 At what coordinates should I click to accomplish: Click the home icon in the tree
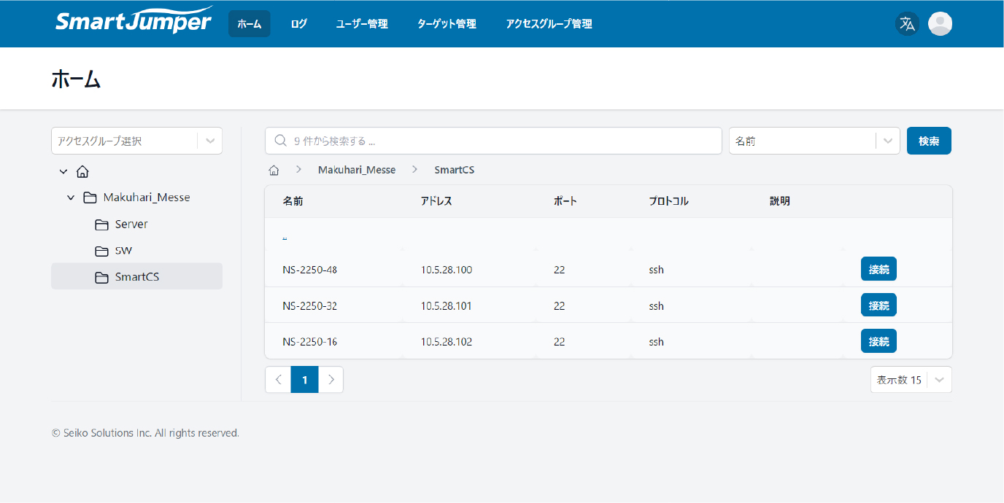tap(82, 172)
